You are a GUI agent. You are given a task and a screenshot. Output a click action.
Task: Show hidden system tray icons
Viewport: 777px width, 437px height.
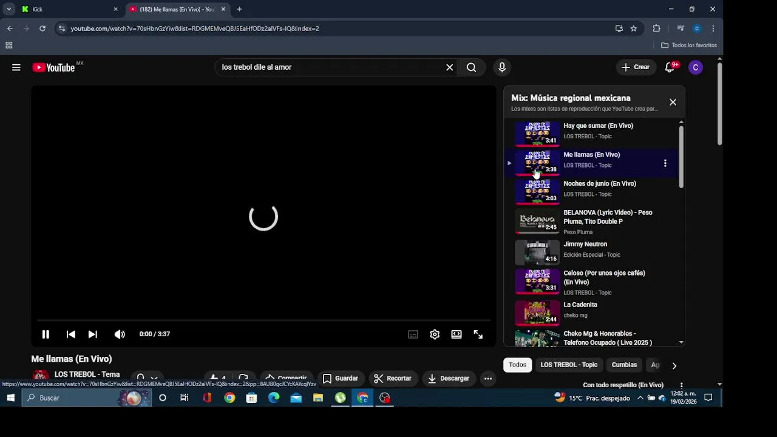[x=640, y=398]
